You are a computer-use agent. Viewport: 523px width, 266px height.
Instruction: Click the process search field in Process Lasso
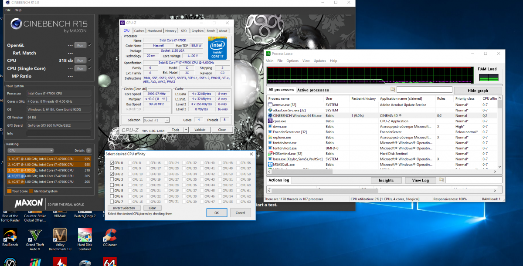click(x=424, y=90)
